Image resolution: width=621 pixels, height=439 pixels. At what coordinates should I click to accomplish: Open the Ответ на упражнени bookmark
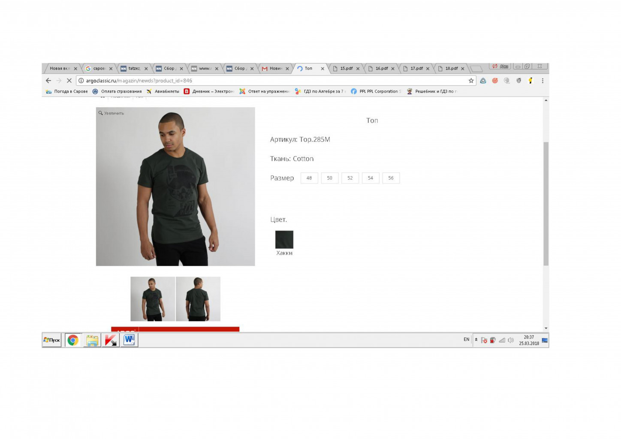click(264, 91)
